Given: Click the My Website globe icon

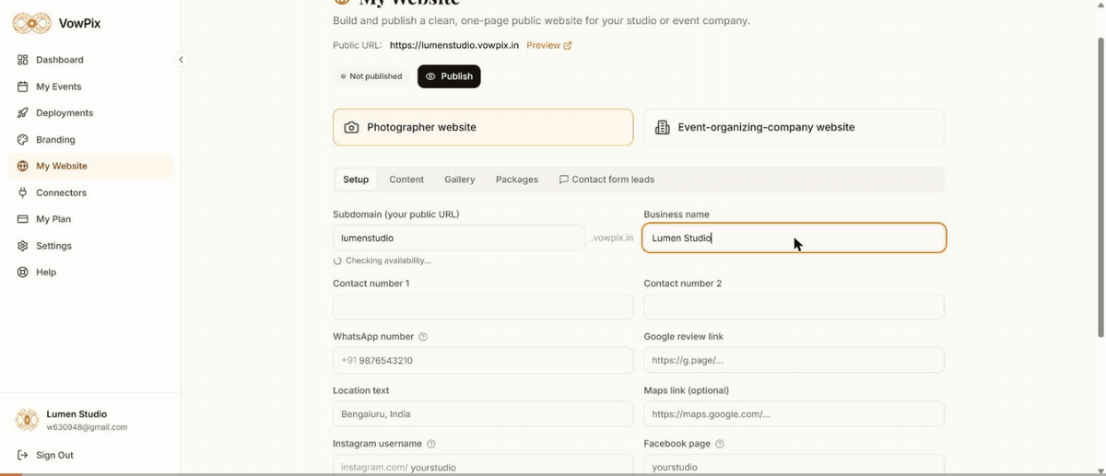Looking at the screenshot, I should (x=23, y=167).
